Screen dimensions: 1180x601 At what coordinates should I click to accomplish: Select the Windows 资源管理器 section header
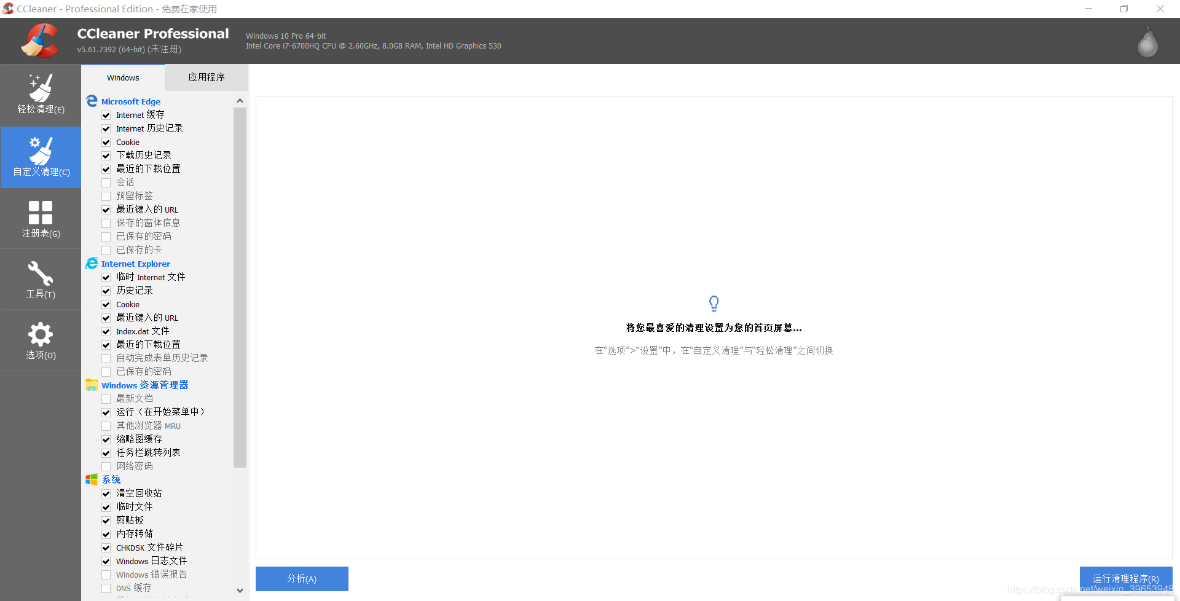[145, 385]
